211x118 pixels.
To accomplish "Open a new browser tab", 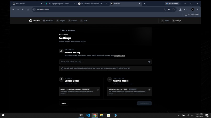I will pos(145,4).
